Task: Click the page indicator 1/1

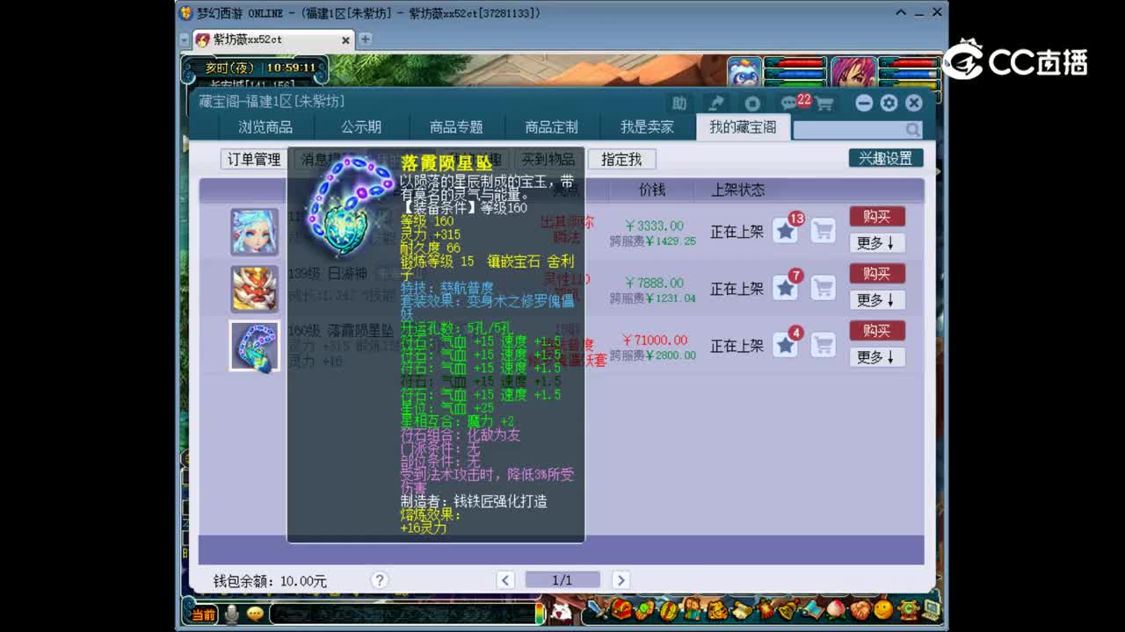Action: click(x=562, y=579)
